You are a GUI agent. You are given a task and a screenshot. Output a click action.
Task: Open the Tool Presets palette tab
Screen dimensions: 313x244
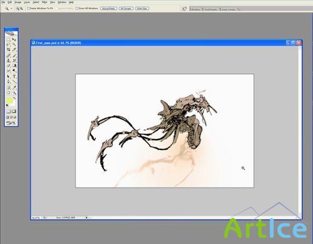(x=210, y=9)
